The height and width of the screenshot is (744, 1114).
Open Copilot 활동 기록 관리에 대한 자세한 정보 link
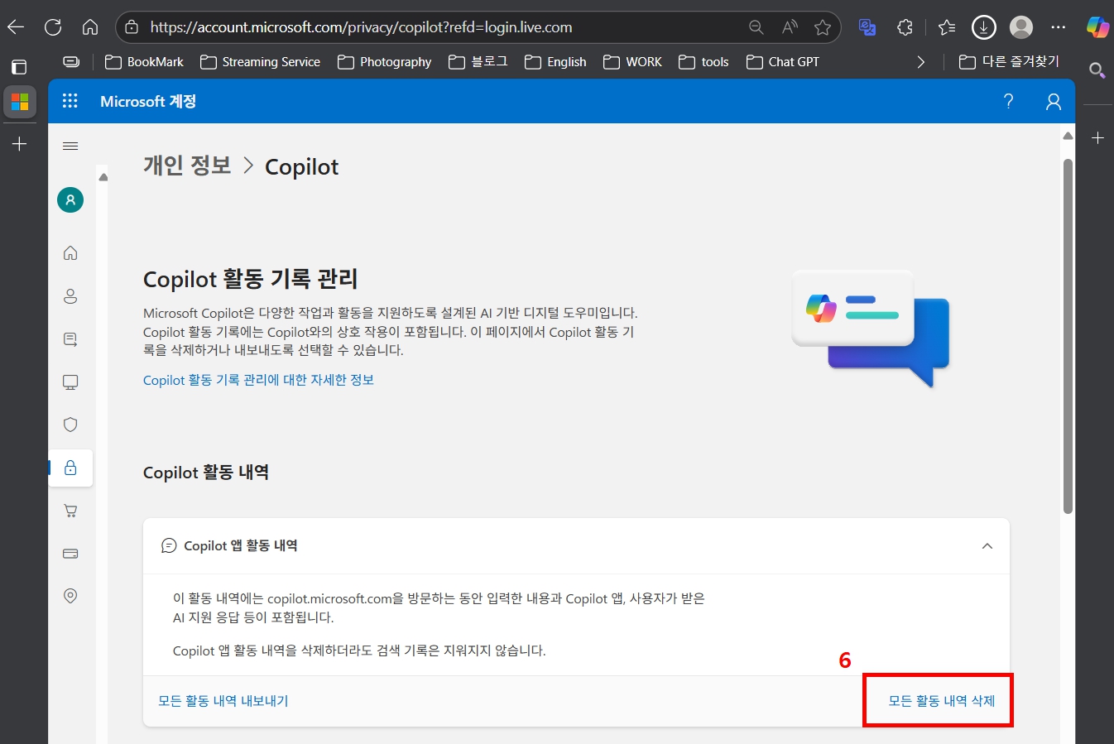click(x=258, y=380)
